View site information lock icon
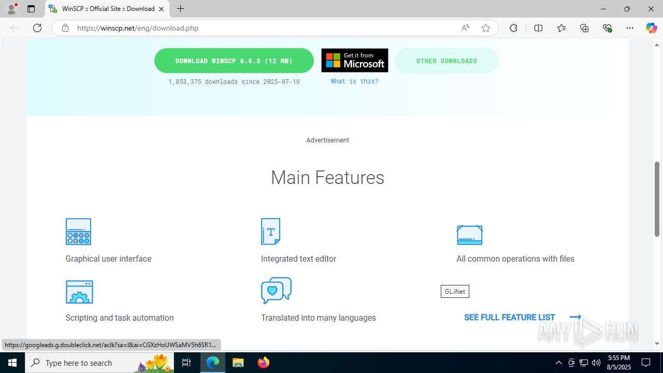The height and width of the screenshot is (373, 663). tap(65, 28)
